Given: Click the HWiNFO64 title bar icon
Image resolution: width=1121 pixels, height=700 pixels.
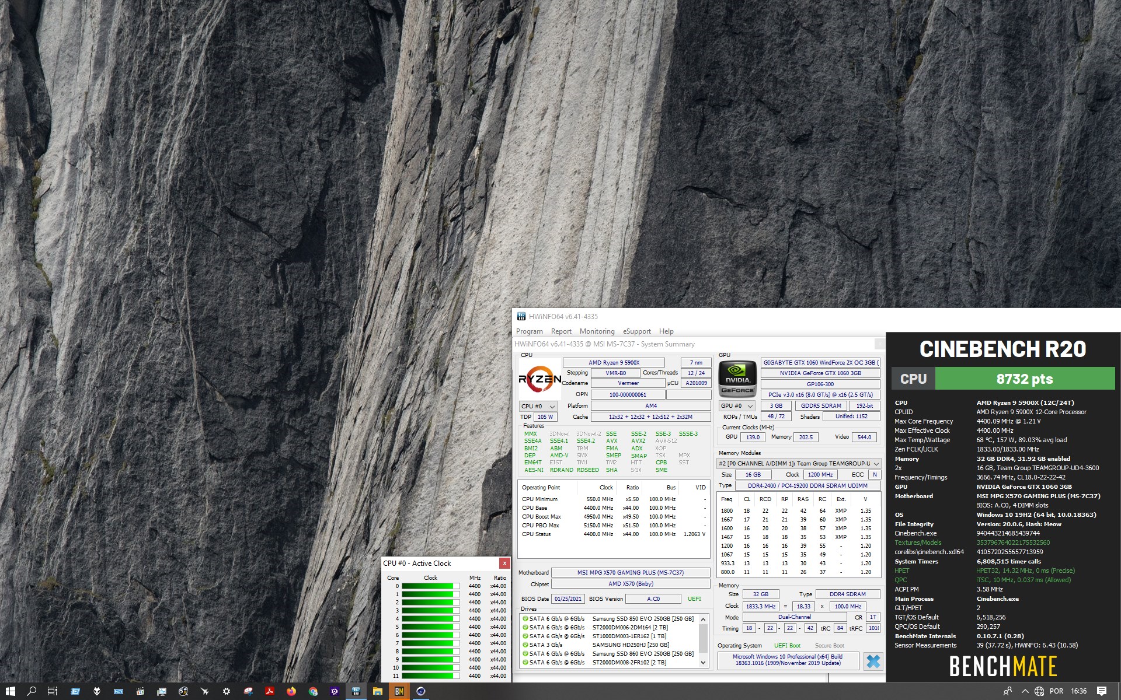Looking at the screenshot, I should coord(521,316).
